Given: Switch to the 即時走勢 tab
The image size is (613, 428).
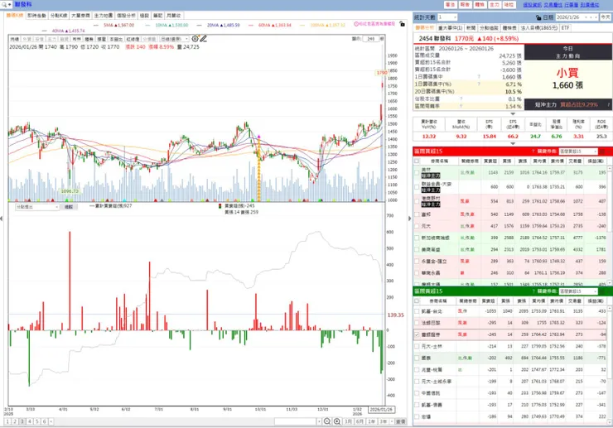Looking at the screenshot, I should tap(36, 16).
